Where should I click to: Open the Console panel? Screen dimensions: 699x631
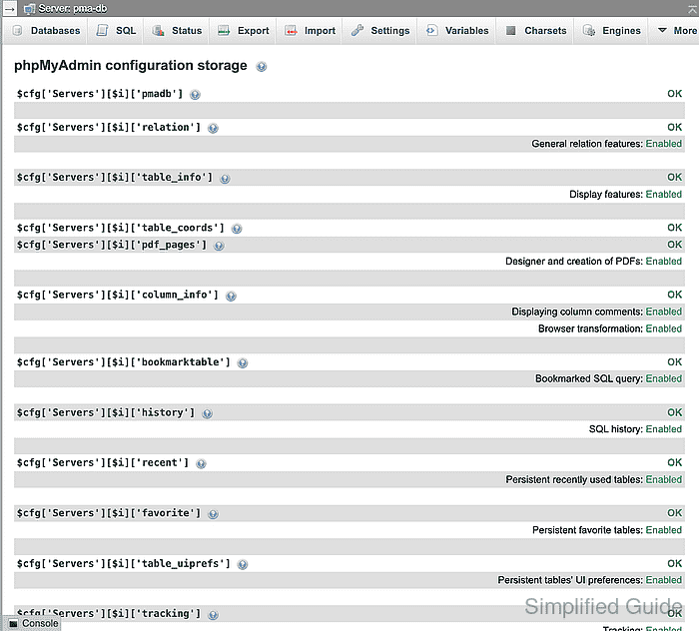(x=33, y=623)
